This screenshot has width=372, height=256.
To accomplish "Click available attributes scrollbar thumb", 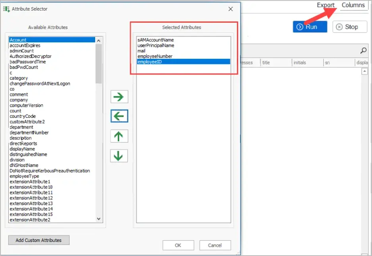I will tap(99, 64).
